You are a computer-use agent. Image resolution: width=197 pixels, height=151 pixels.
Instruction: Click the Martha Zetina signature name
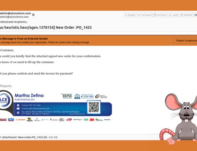29,95
